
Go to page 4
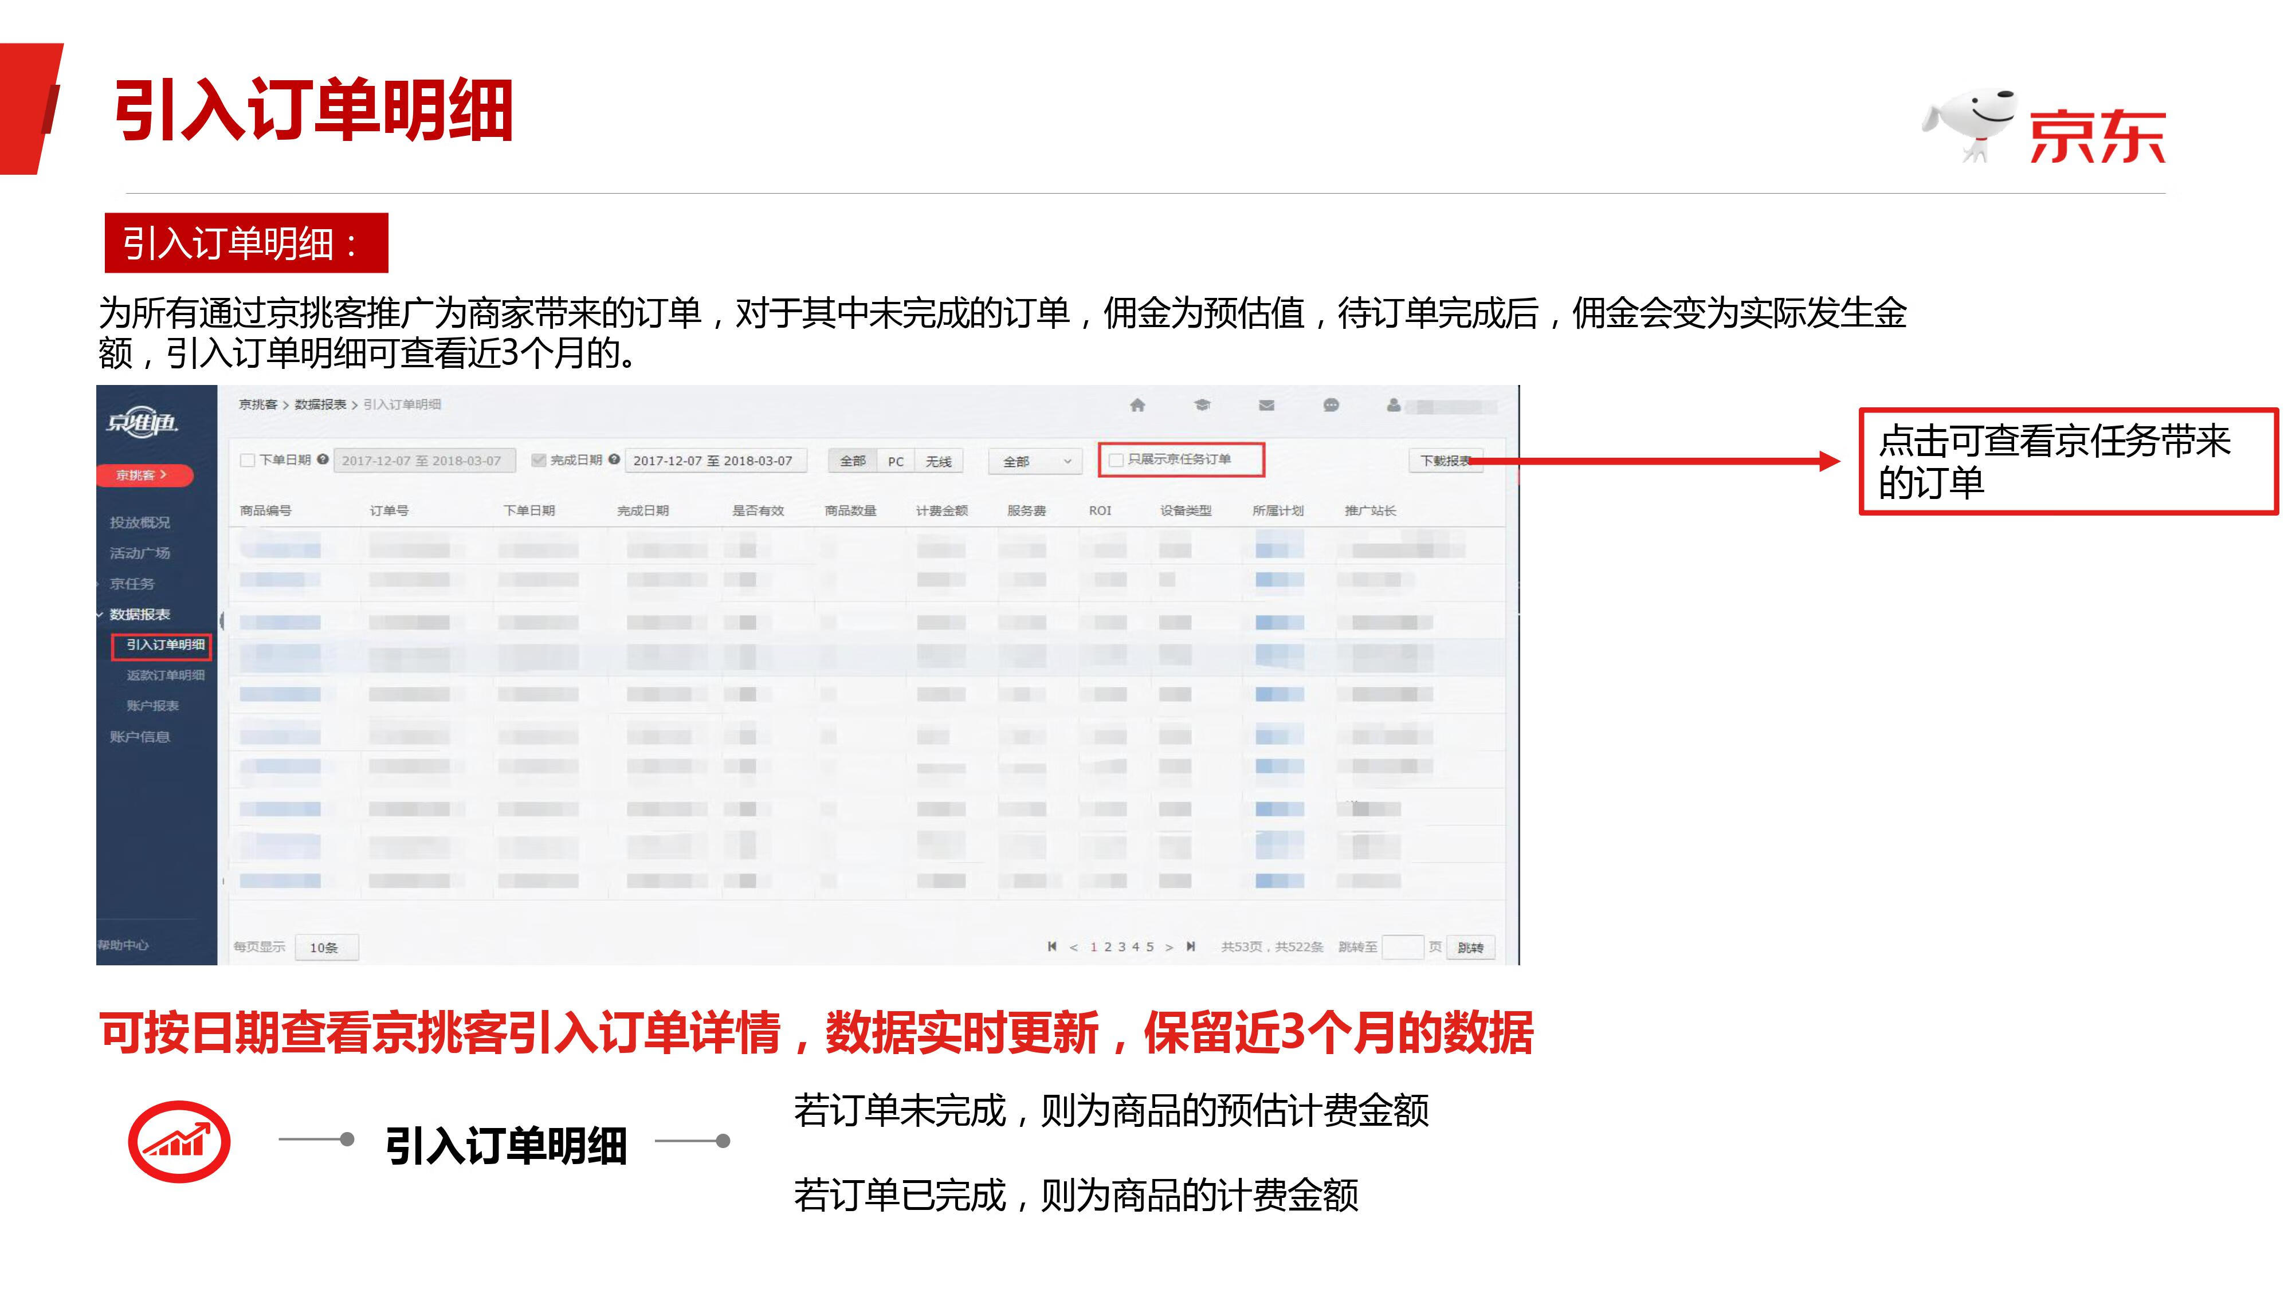click(1136, 948)
